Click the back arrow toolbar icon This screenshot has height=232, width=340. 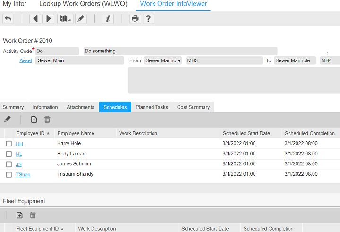tap(8, 19)
